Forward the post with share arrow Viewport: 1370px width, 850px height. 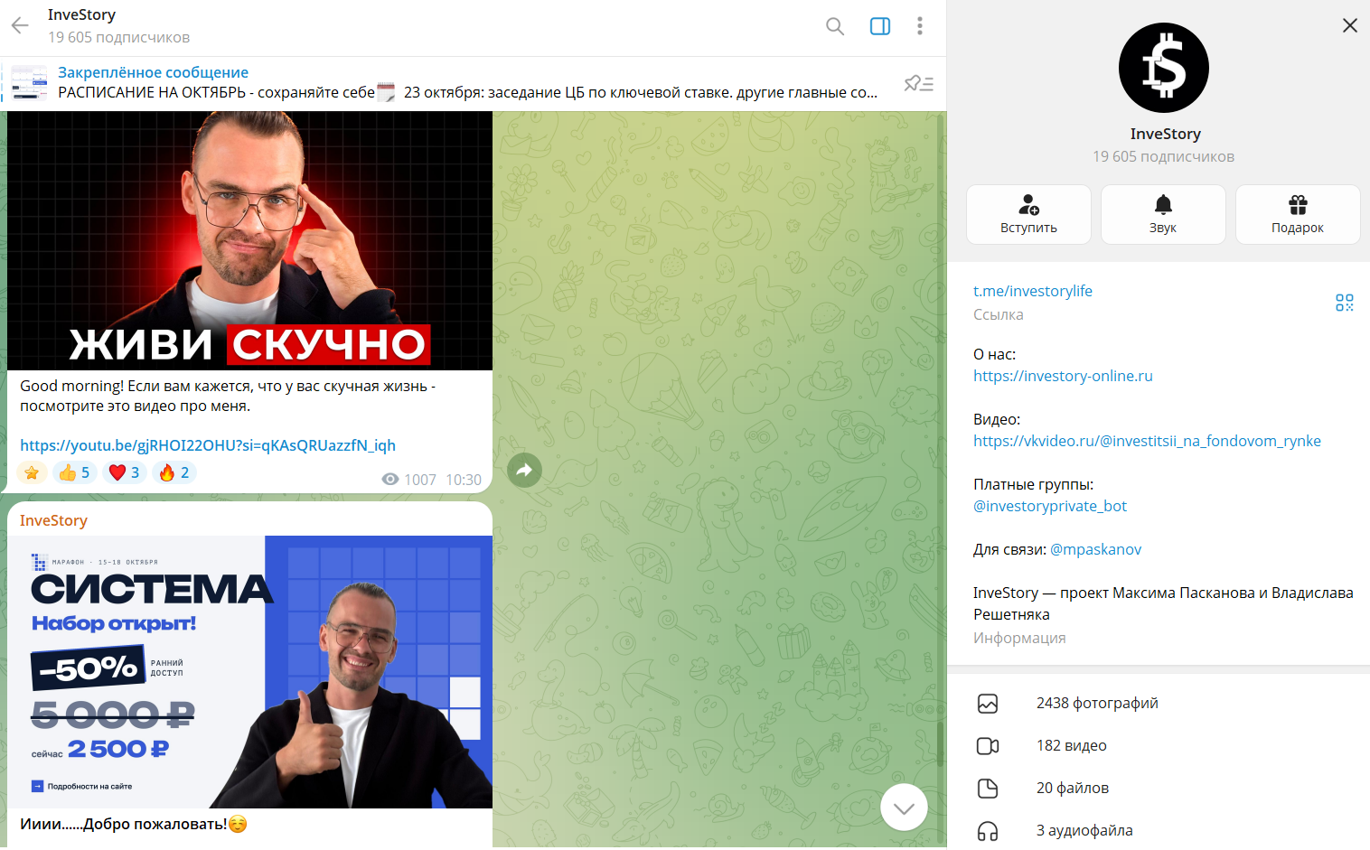pos(524,470)
